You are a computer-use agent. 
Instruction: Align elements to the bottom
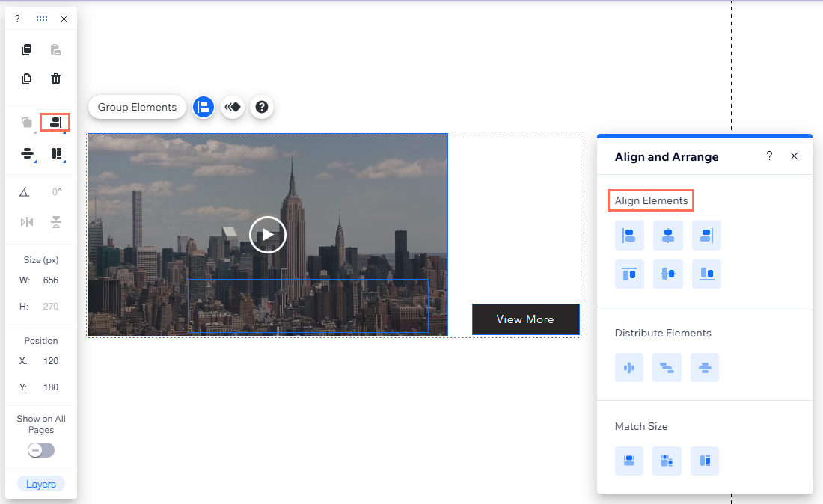(706, 274)
